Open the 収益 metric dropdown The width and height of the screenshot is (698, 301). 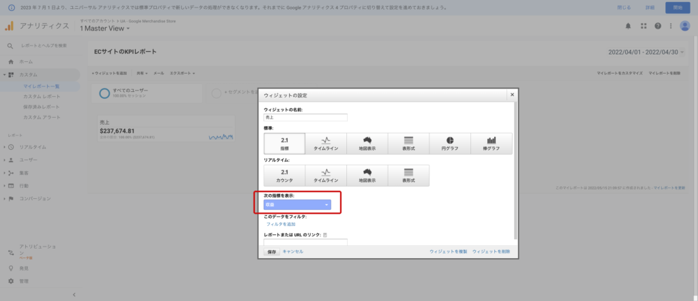[x=297, y=204]
